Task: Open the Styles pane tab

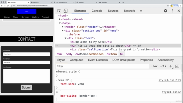Action: tap(61, 60)
